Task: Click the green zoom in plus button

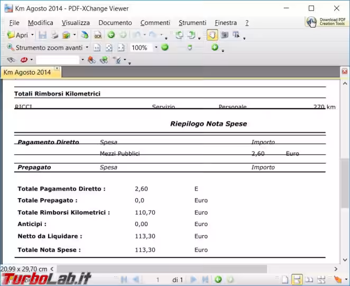Action: [215, 48]
